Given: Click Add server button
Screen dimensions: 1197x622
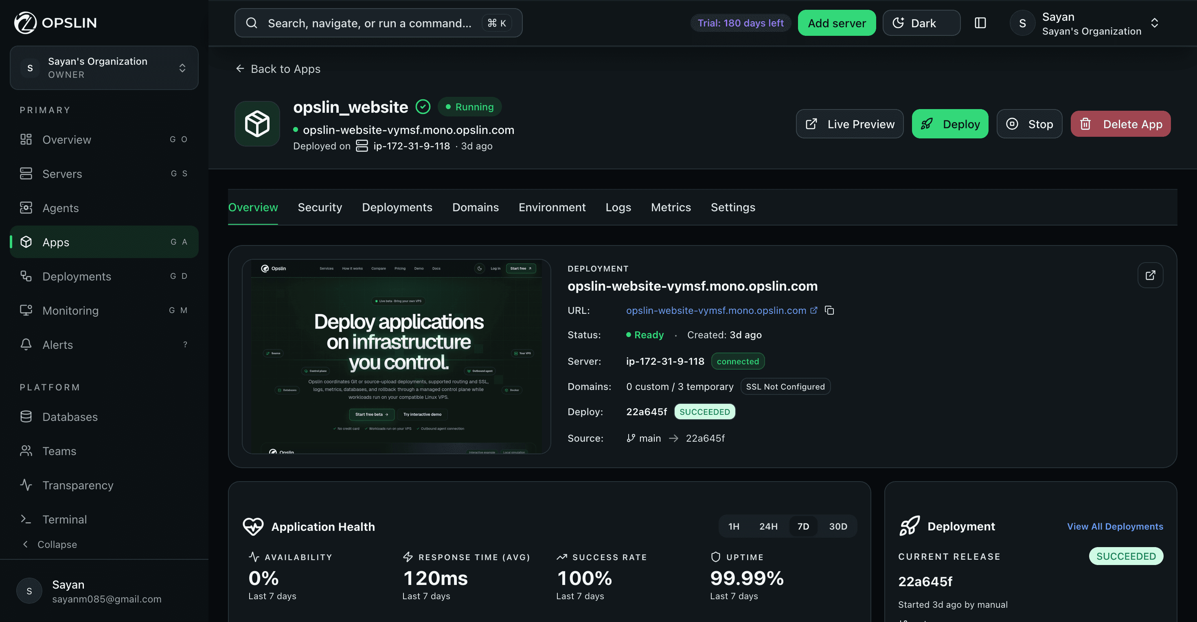Looking at the screenshot, I should click(836, 23).
